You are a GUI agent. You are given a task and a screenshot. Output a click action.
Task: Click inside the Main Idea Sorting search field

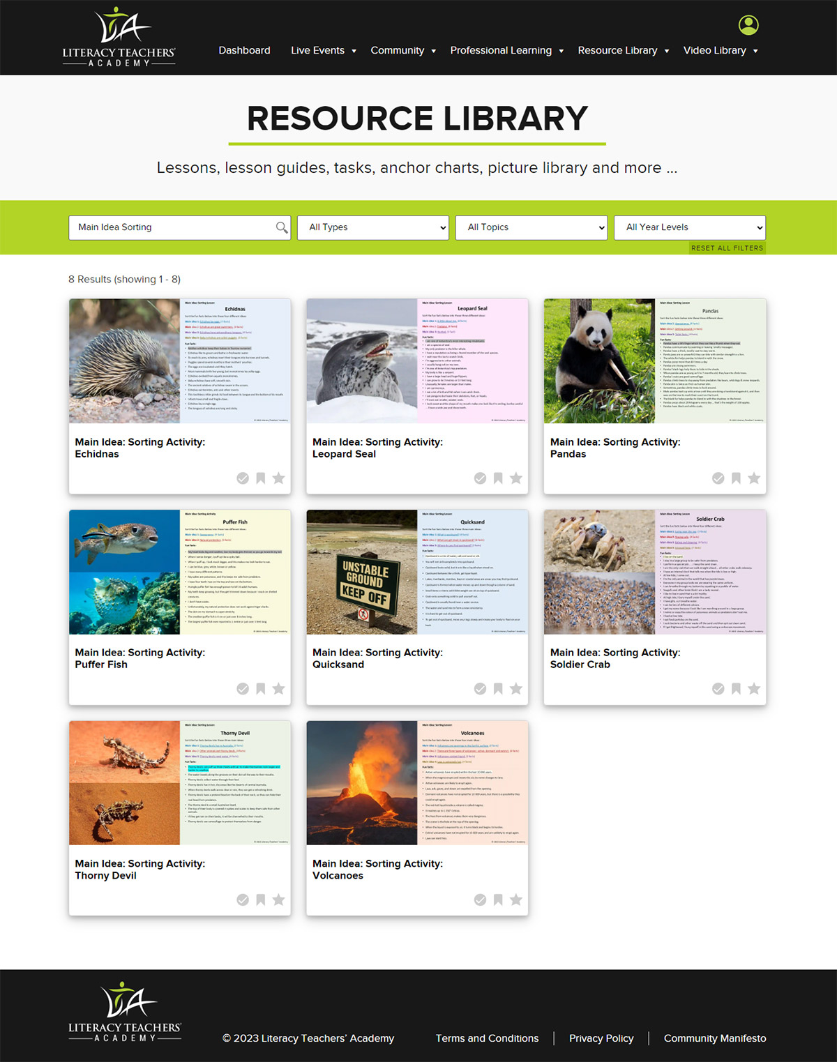point(167,227)
